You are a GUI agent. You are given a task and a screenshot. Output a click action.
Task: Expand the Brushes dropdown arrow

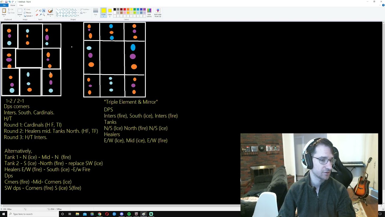[50, 16]
